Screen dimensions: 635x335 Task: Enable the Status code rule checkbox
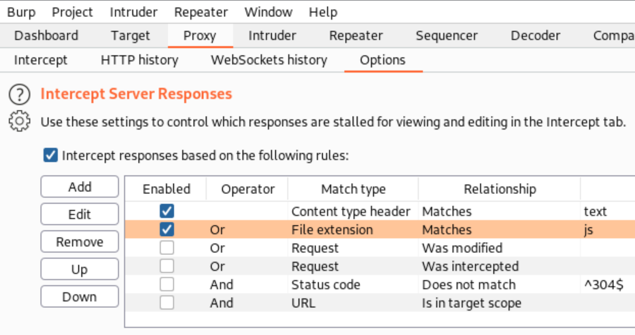[x=167, y=285]
